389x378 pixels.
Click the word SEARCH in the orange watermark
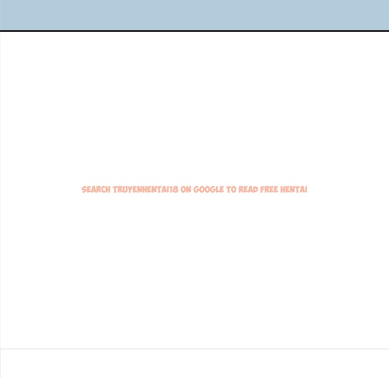[96, 190]
